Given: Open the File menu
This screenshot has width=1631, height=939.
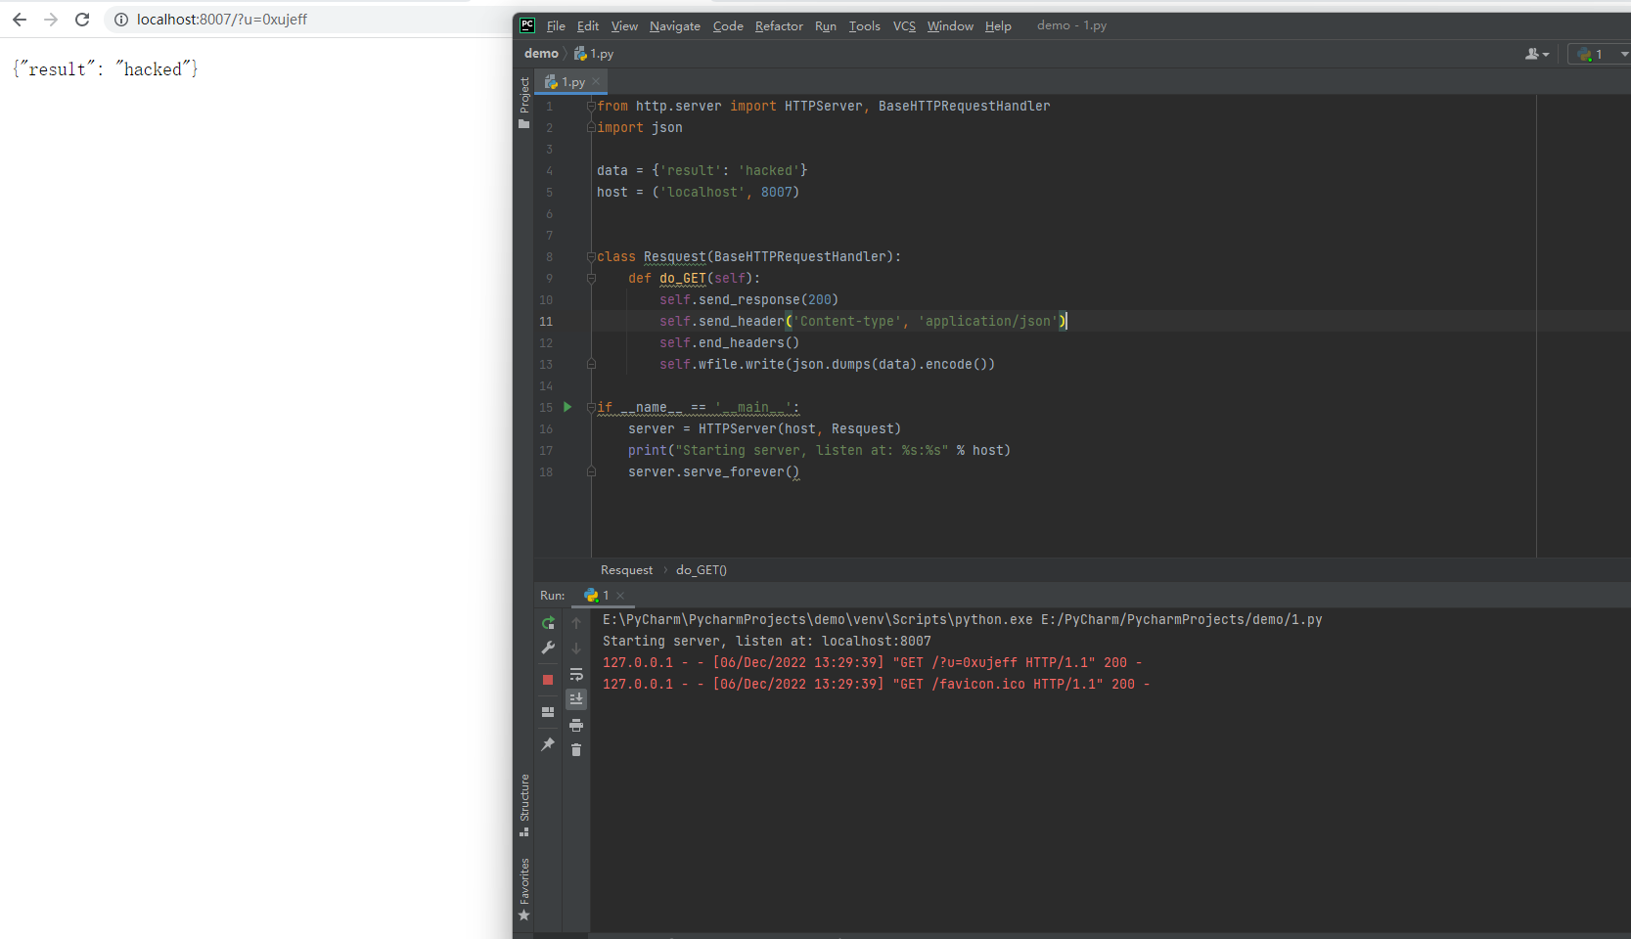Looking at the screenshot, I should tap(556, 26).
